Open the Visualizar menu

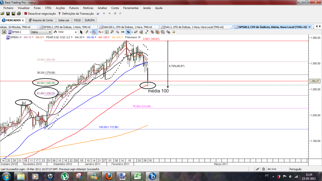[x=24, y=8]
